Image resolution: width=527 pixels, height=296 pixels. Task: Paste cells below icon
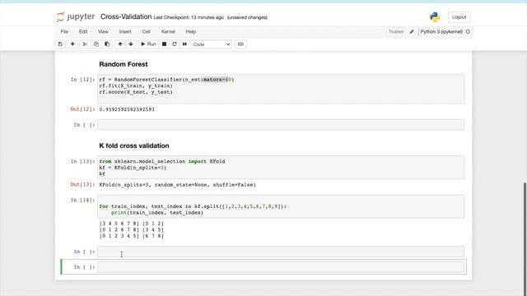pos(107,44)
